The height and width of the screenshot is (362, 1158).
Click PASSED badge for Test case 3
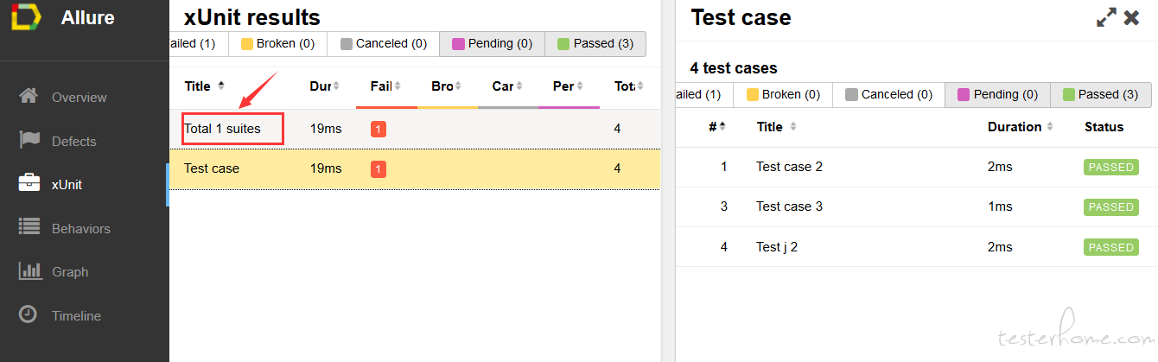pos(1110,206)
